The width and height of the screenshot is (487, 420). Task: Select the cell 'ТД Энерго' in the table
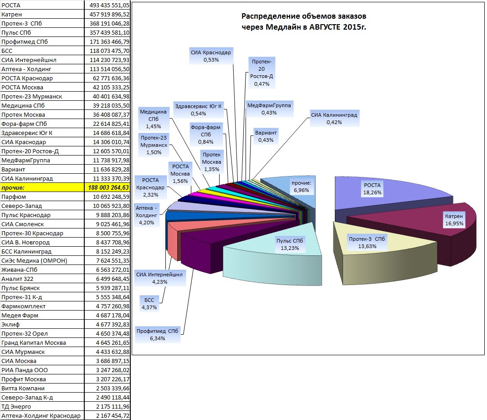(42, 406)
